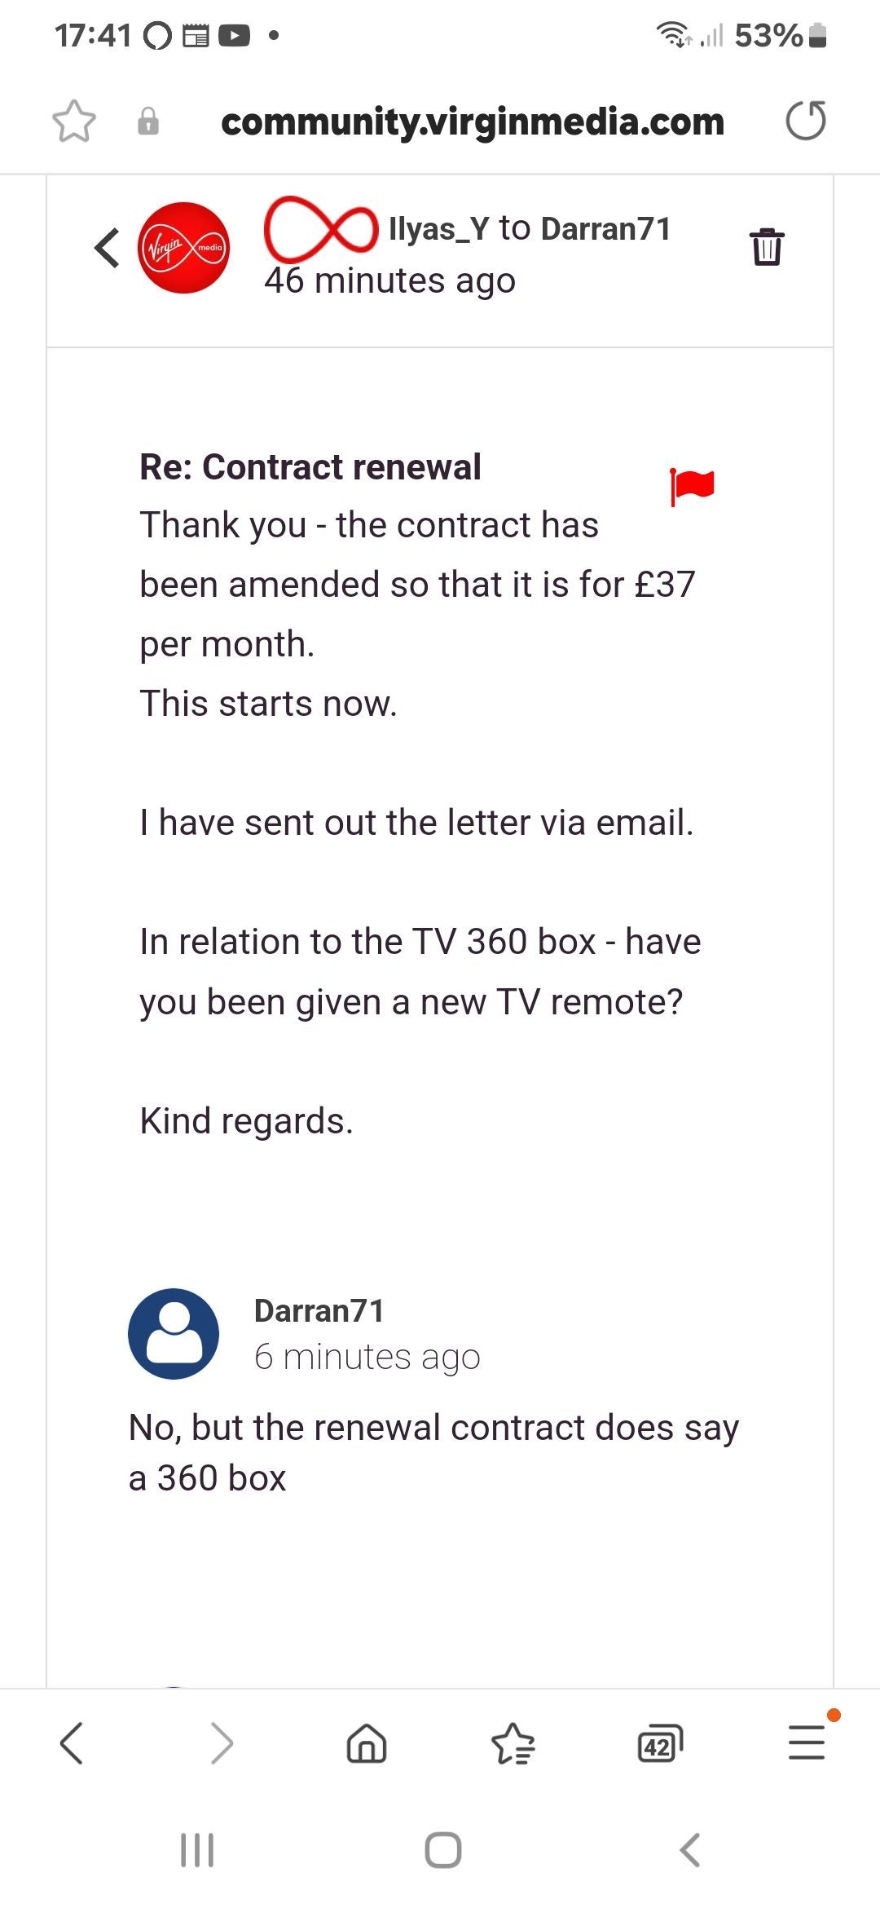This screenshot has height=1908, width=880.
Task: Tap the bookmark star in address bar
Action: pyautogui.click(x=74, y=121)
